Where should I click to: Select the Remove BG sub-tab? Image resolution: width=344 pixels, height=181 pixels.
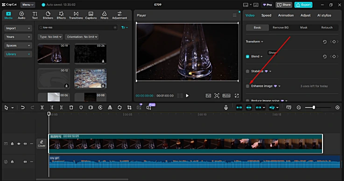click(x=281, y=28)
